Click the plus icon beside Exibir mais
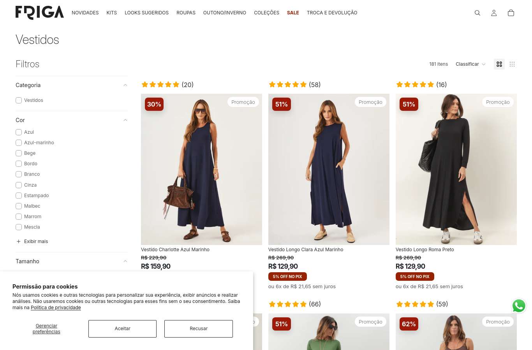This screenshot has width=532, height=350. point(18,241)
